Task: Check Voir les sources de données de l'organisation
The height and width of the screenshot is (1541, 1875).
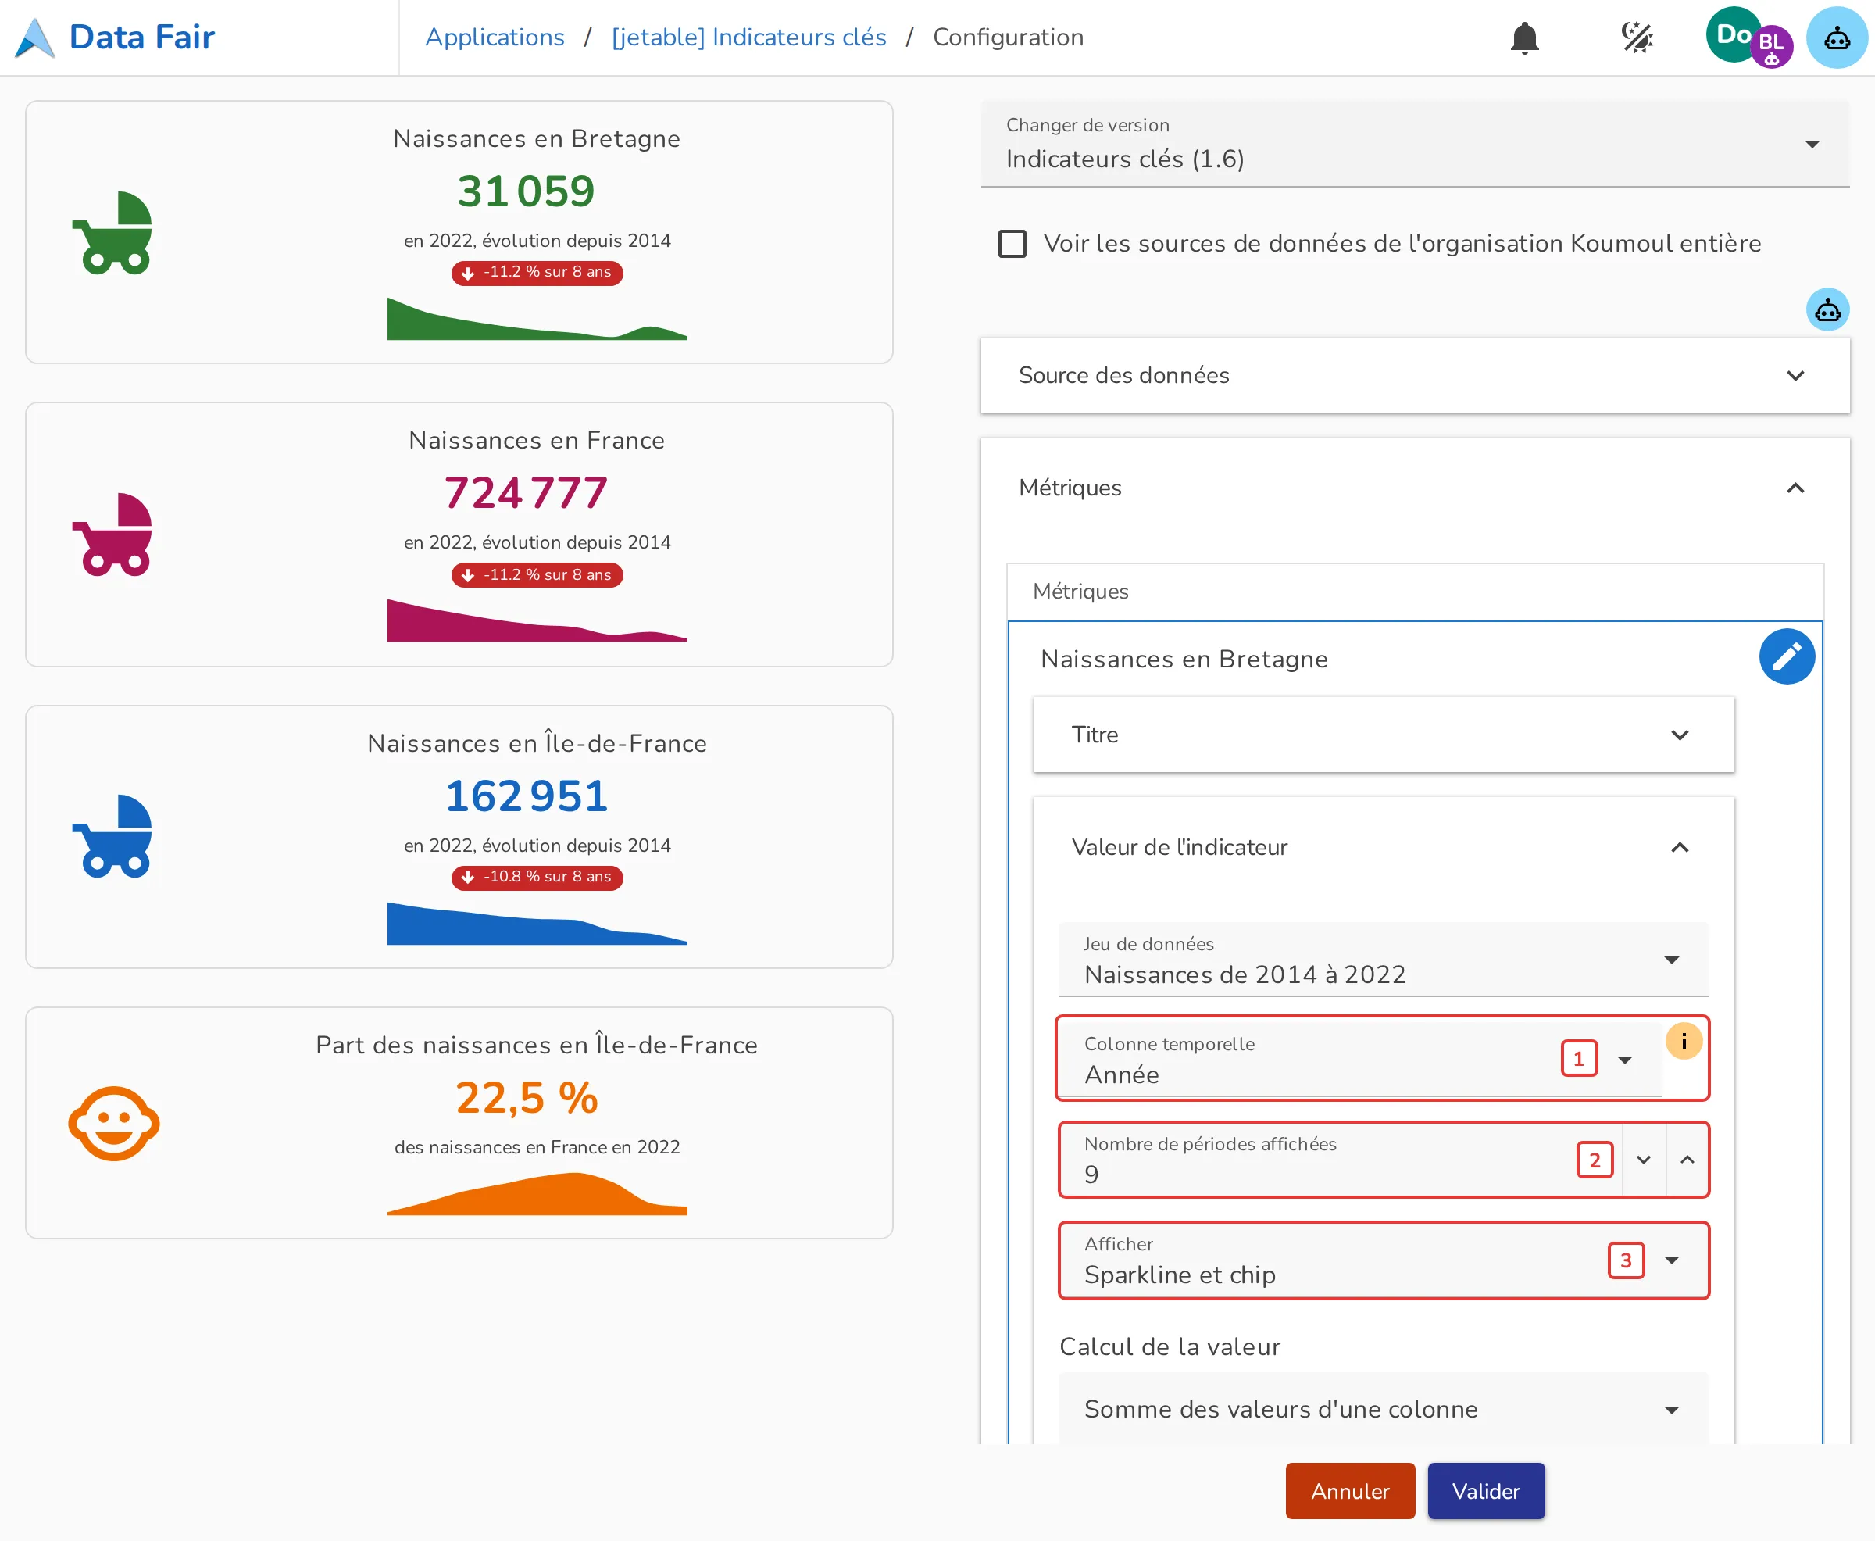Action: click(1012, 243)
